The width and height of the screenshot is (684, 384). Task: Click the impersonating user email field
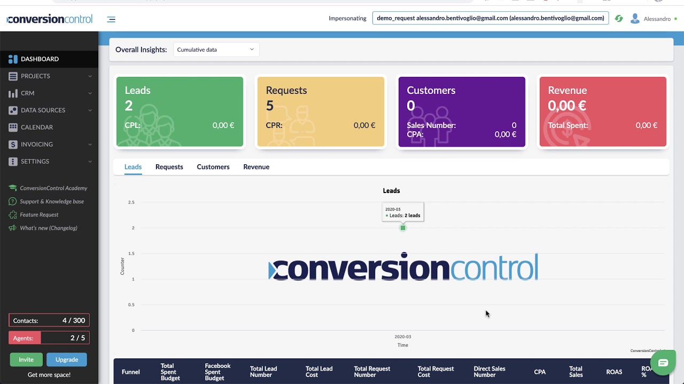[x=491, y=18]
